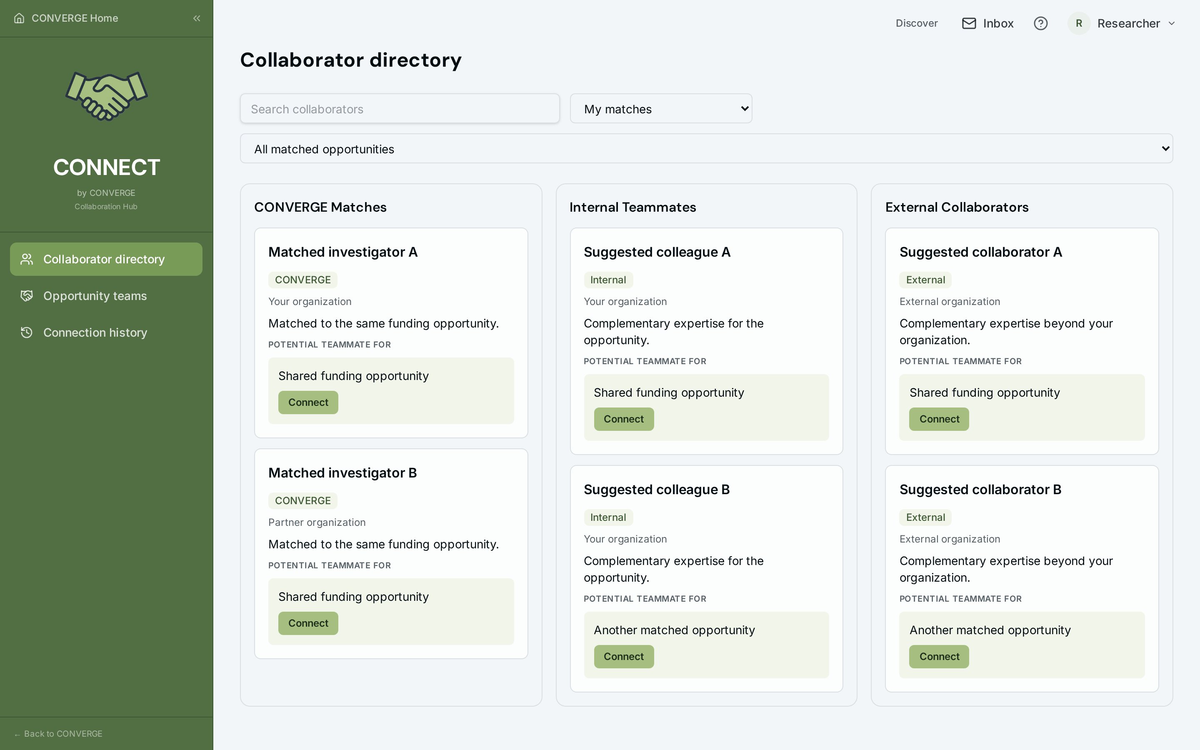
Task: Click the Matched investigator A name
Action: coord(342,252)
